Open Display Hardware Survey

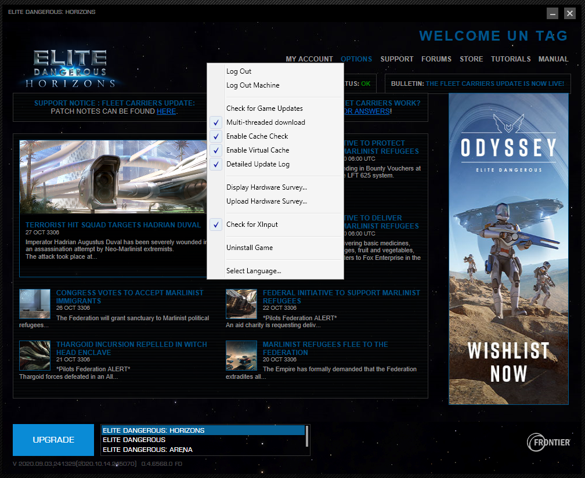click(275, 187)
